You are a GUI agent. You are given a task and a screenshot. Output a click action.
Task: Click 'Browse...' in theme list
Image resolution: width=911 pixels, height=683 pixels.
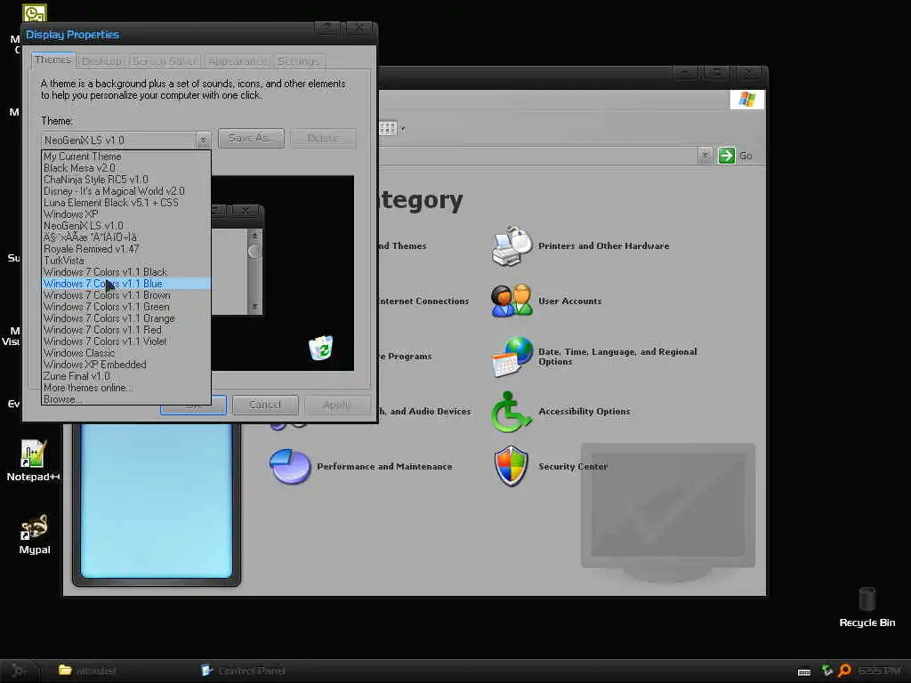[126, 399]
